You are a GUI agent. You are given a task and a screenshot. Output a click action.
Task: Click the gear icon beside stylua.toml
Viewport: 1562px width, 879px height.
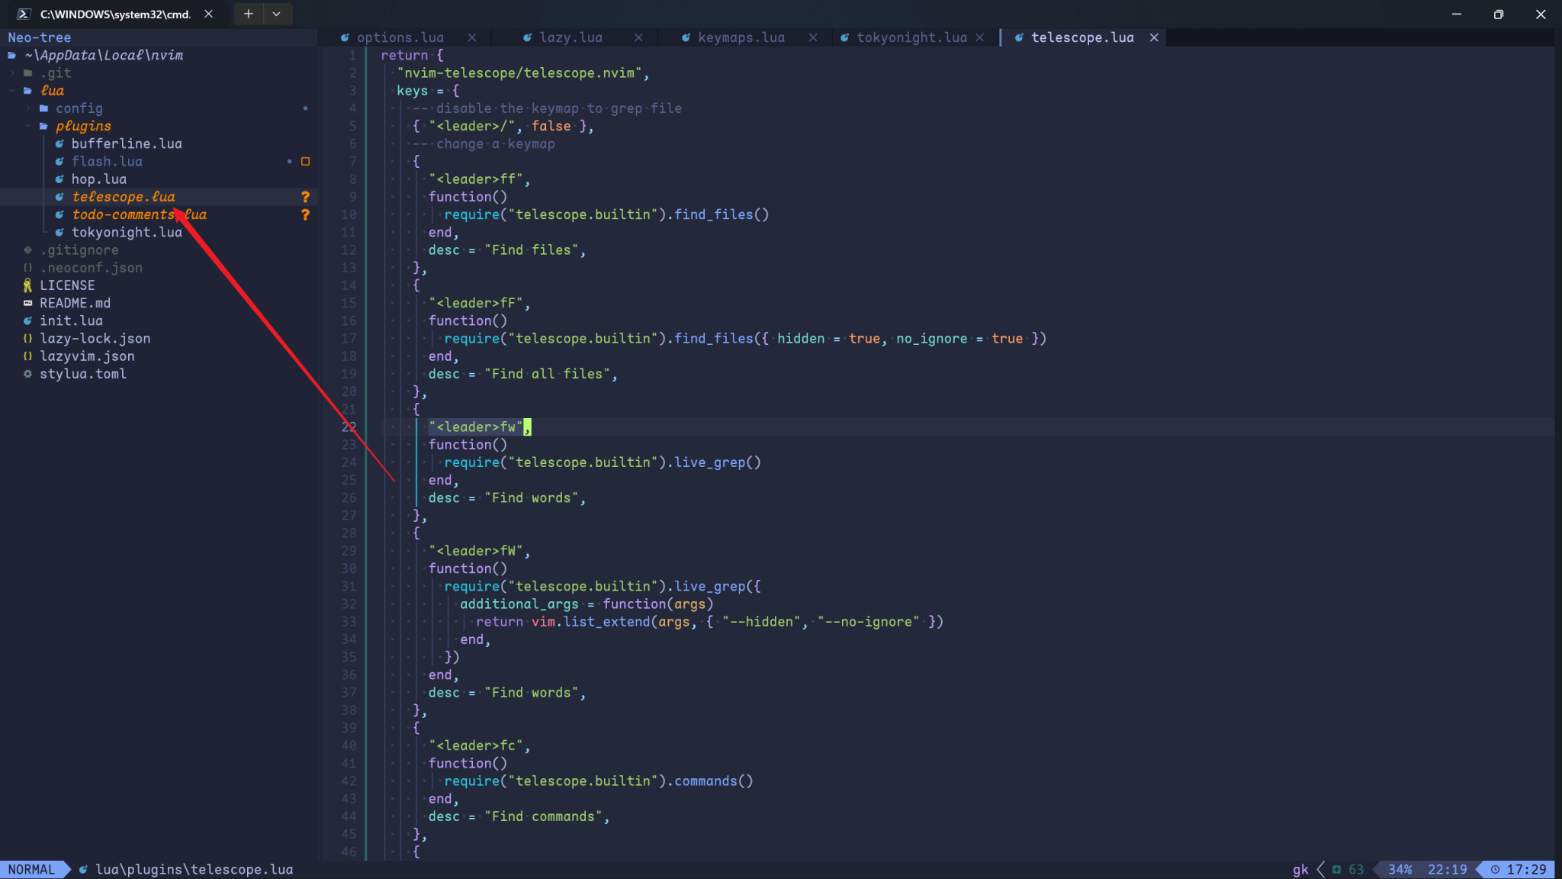27,374
